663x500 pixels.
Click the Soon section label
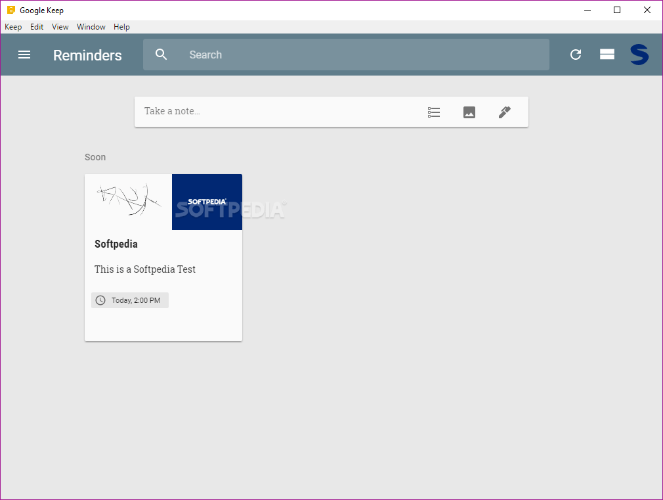click(95, 157)
